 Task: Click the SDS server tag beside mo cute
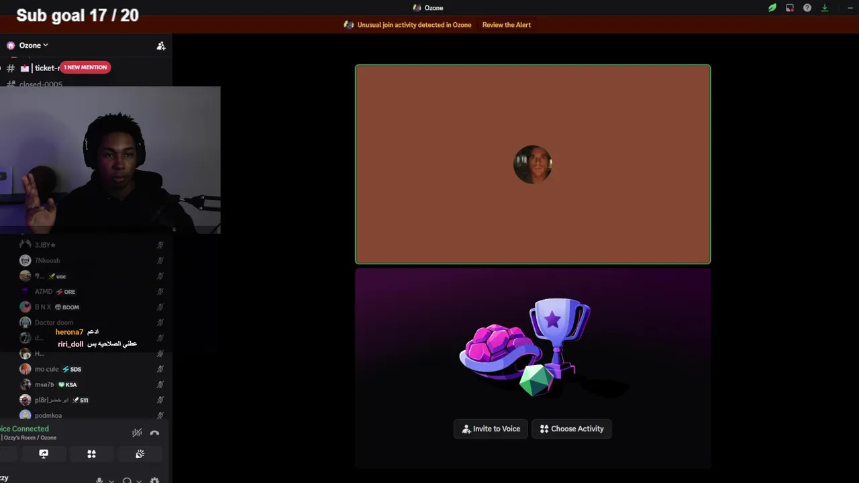pyautogui.click(x=72, y=370)
